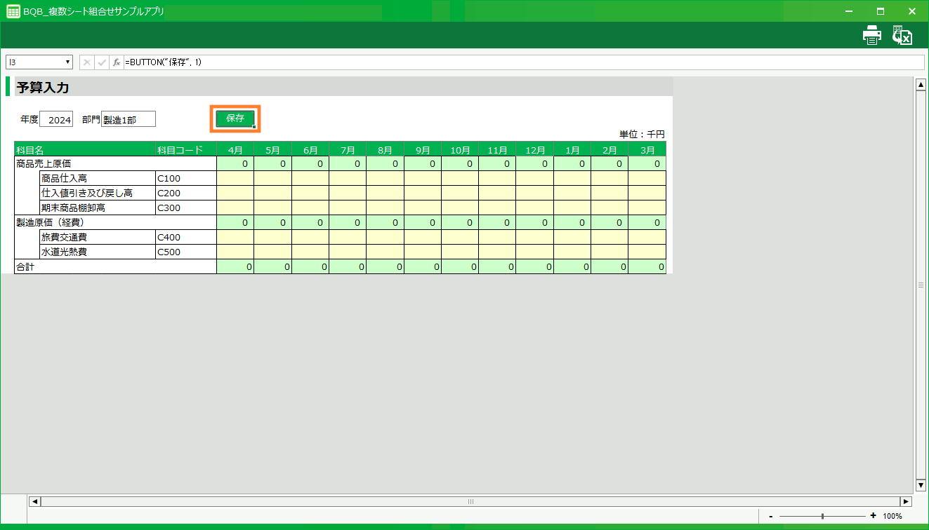Open the cell name box dropdown
The width and height of the screenshot is (929, 530).
coord(68,62)
